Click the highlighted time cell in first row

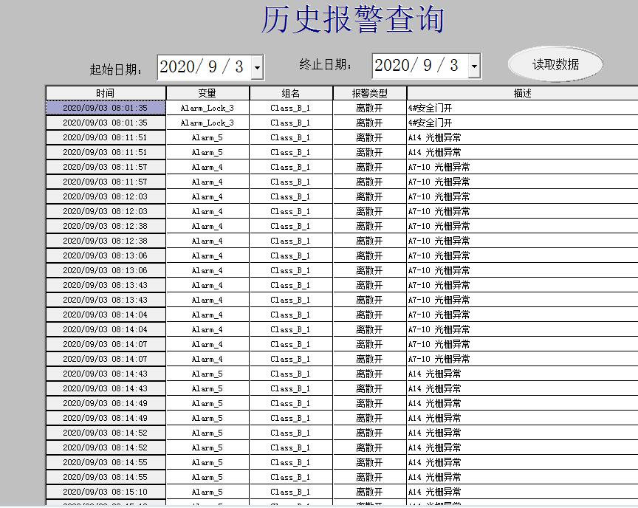click(x=106, y=108)
